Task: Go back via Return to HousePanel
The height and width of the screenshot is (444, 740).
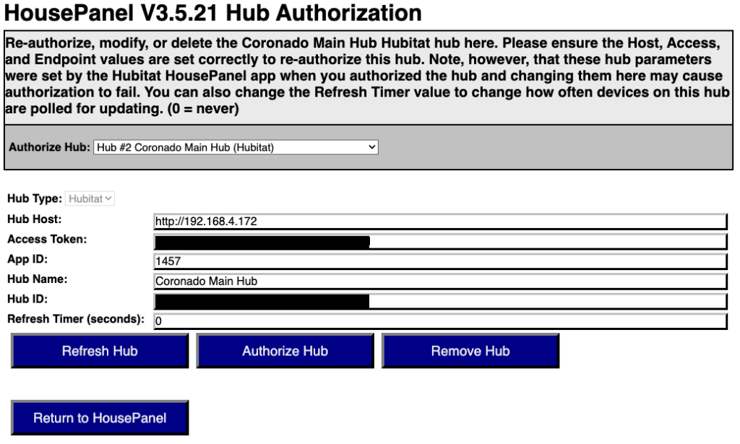Action: pos(100,418)
